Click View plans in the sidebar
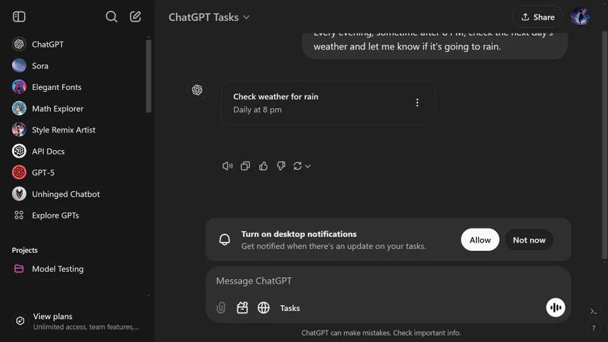This screenshot has height=342, width=608. point(77,321)
